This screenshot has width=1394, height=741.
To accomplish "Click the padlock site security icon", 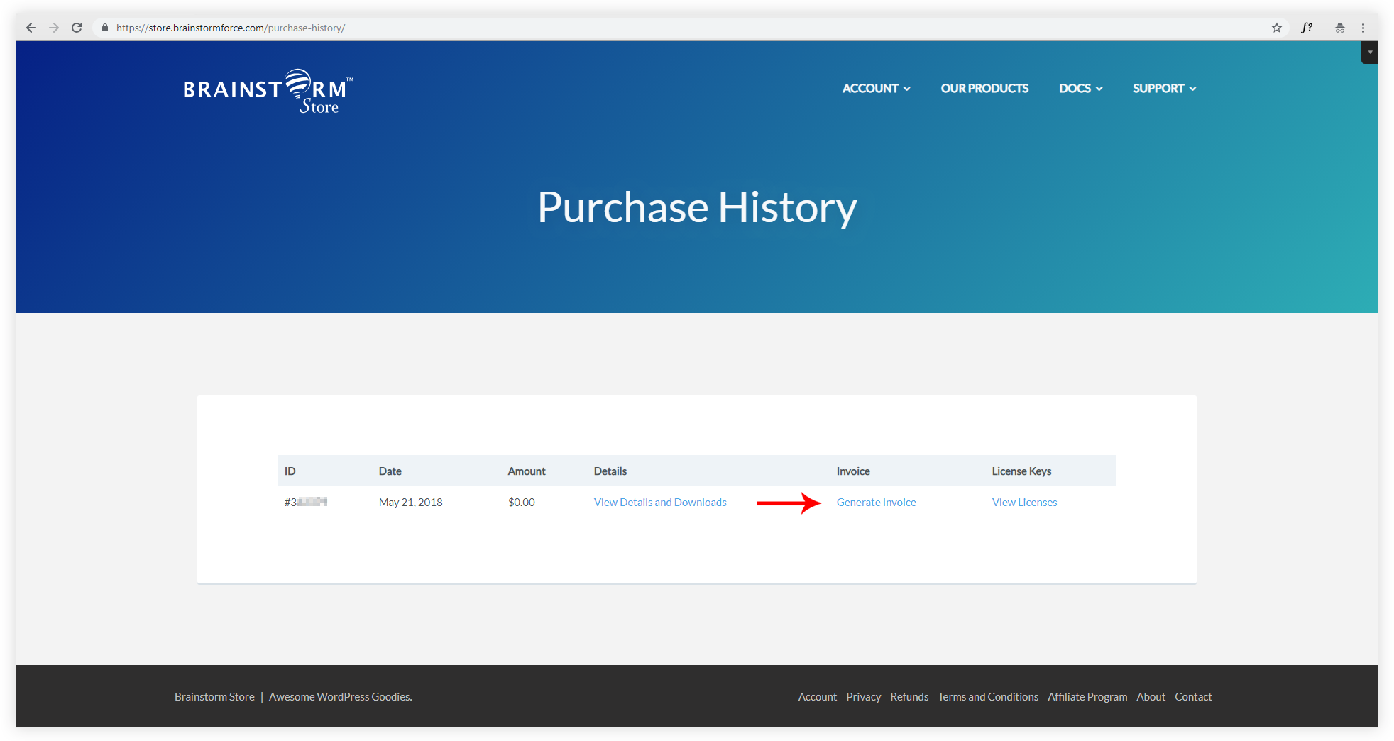I will click(x=105, y=28).
